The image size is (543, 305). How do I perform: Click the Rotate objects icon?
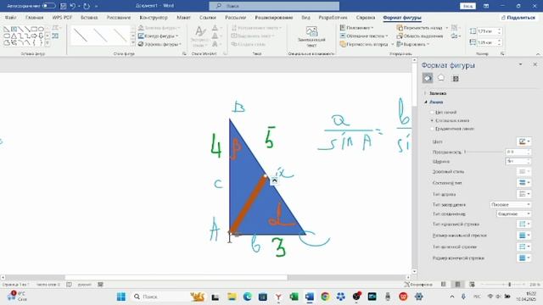[455, 36]
